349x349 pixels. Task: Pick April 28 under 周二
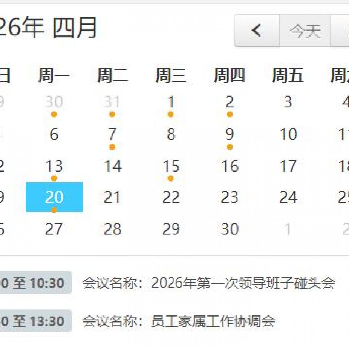pos(112,229)
